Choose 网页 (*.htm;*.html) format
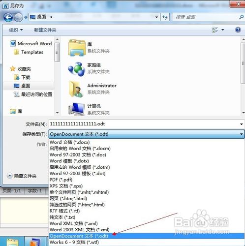245x246 pixels. pos(146,198)
